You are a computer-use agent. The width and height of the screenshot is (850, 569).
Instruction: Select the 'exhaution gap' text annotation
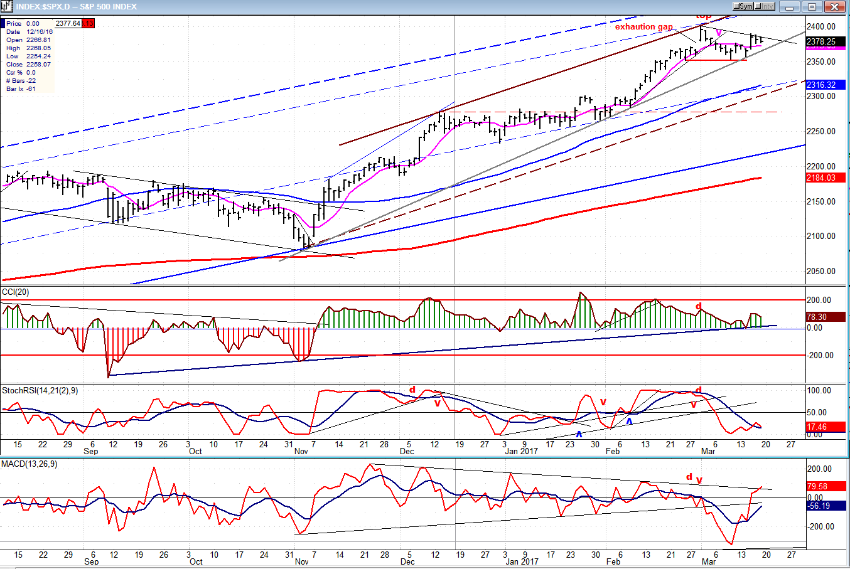(643, 27)
